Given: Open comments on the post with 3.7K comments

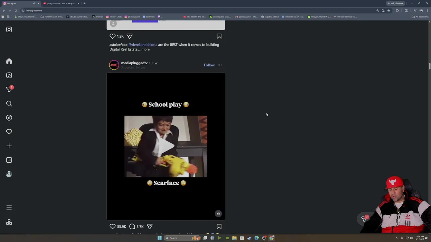Looking at the screenshot, I should tap(132, 227).
